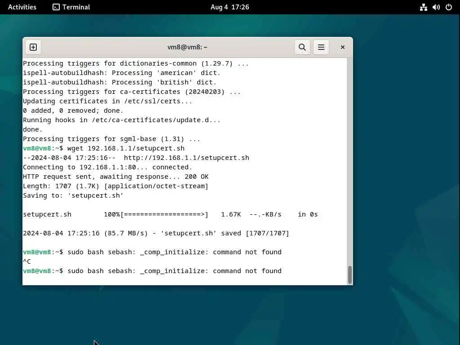
Task: Click 'Processing triggers for ca-certificates' line
Action: 132,92
